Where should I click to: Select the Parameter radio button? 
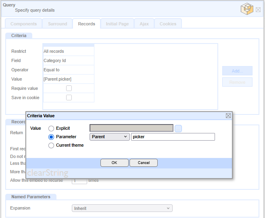pos(51,137)
